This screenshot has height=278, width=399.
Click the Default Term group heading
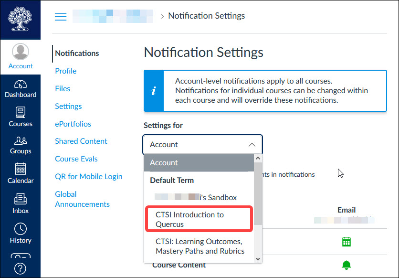172,180
